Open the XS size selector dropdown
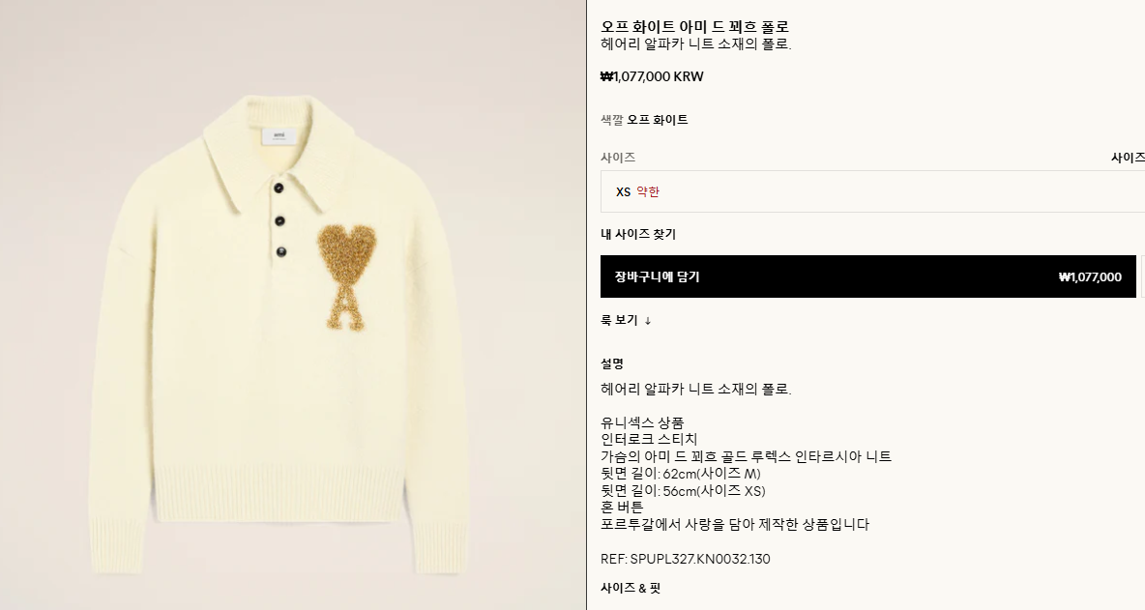 872,191
